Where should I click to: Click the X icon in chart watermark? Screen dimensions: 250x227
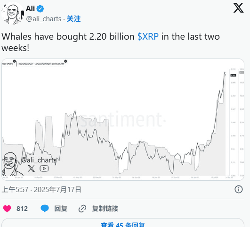(31, 168)
